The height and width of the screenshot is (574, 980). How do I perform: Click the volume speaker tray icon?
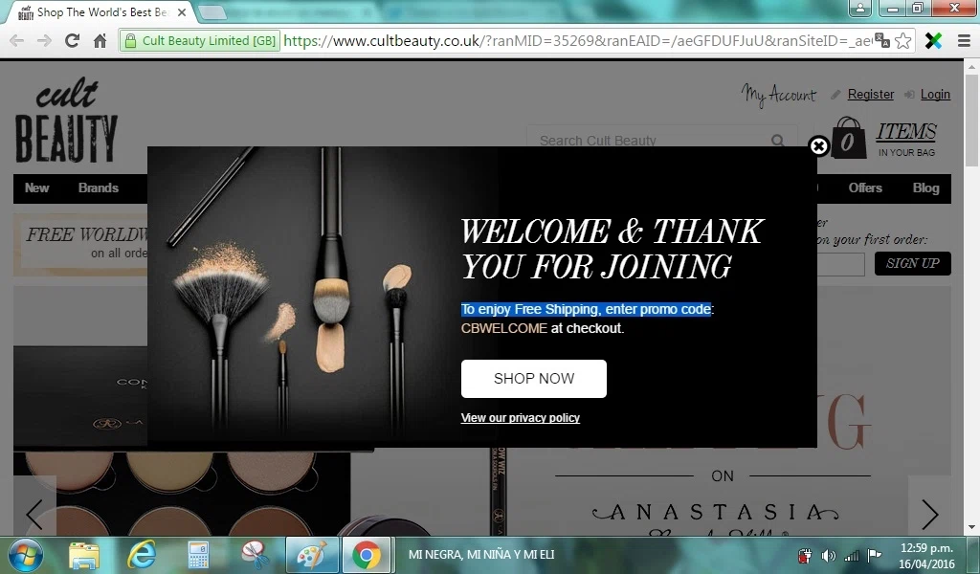point(828,555)
